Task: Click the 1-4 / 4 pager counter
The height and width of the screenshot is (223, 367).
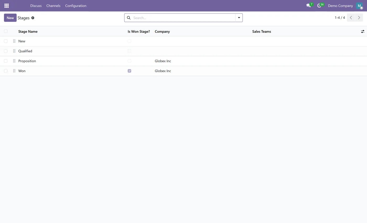Action: click(x=340, y=18)
